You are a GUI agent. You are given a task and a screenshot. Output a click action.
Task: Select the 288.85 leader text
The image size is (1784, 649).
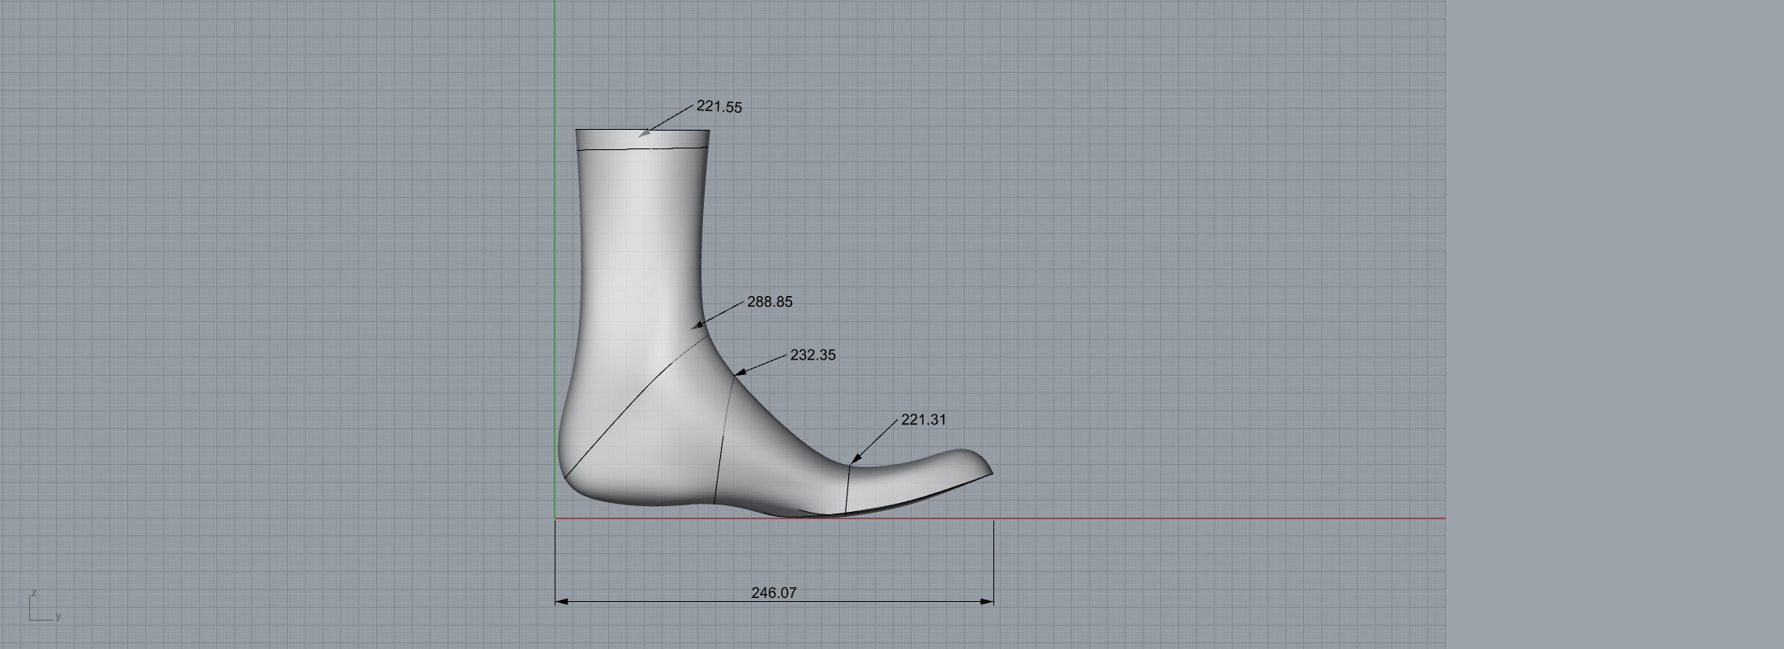point(770,302)
